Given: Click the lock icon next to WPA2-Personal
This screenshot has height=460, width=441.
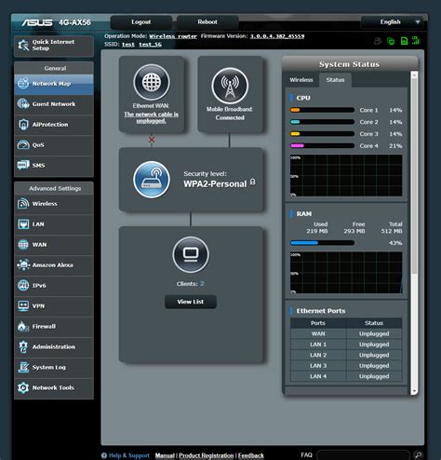Looking at the screenshot, I should [x=253, y=182].
